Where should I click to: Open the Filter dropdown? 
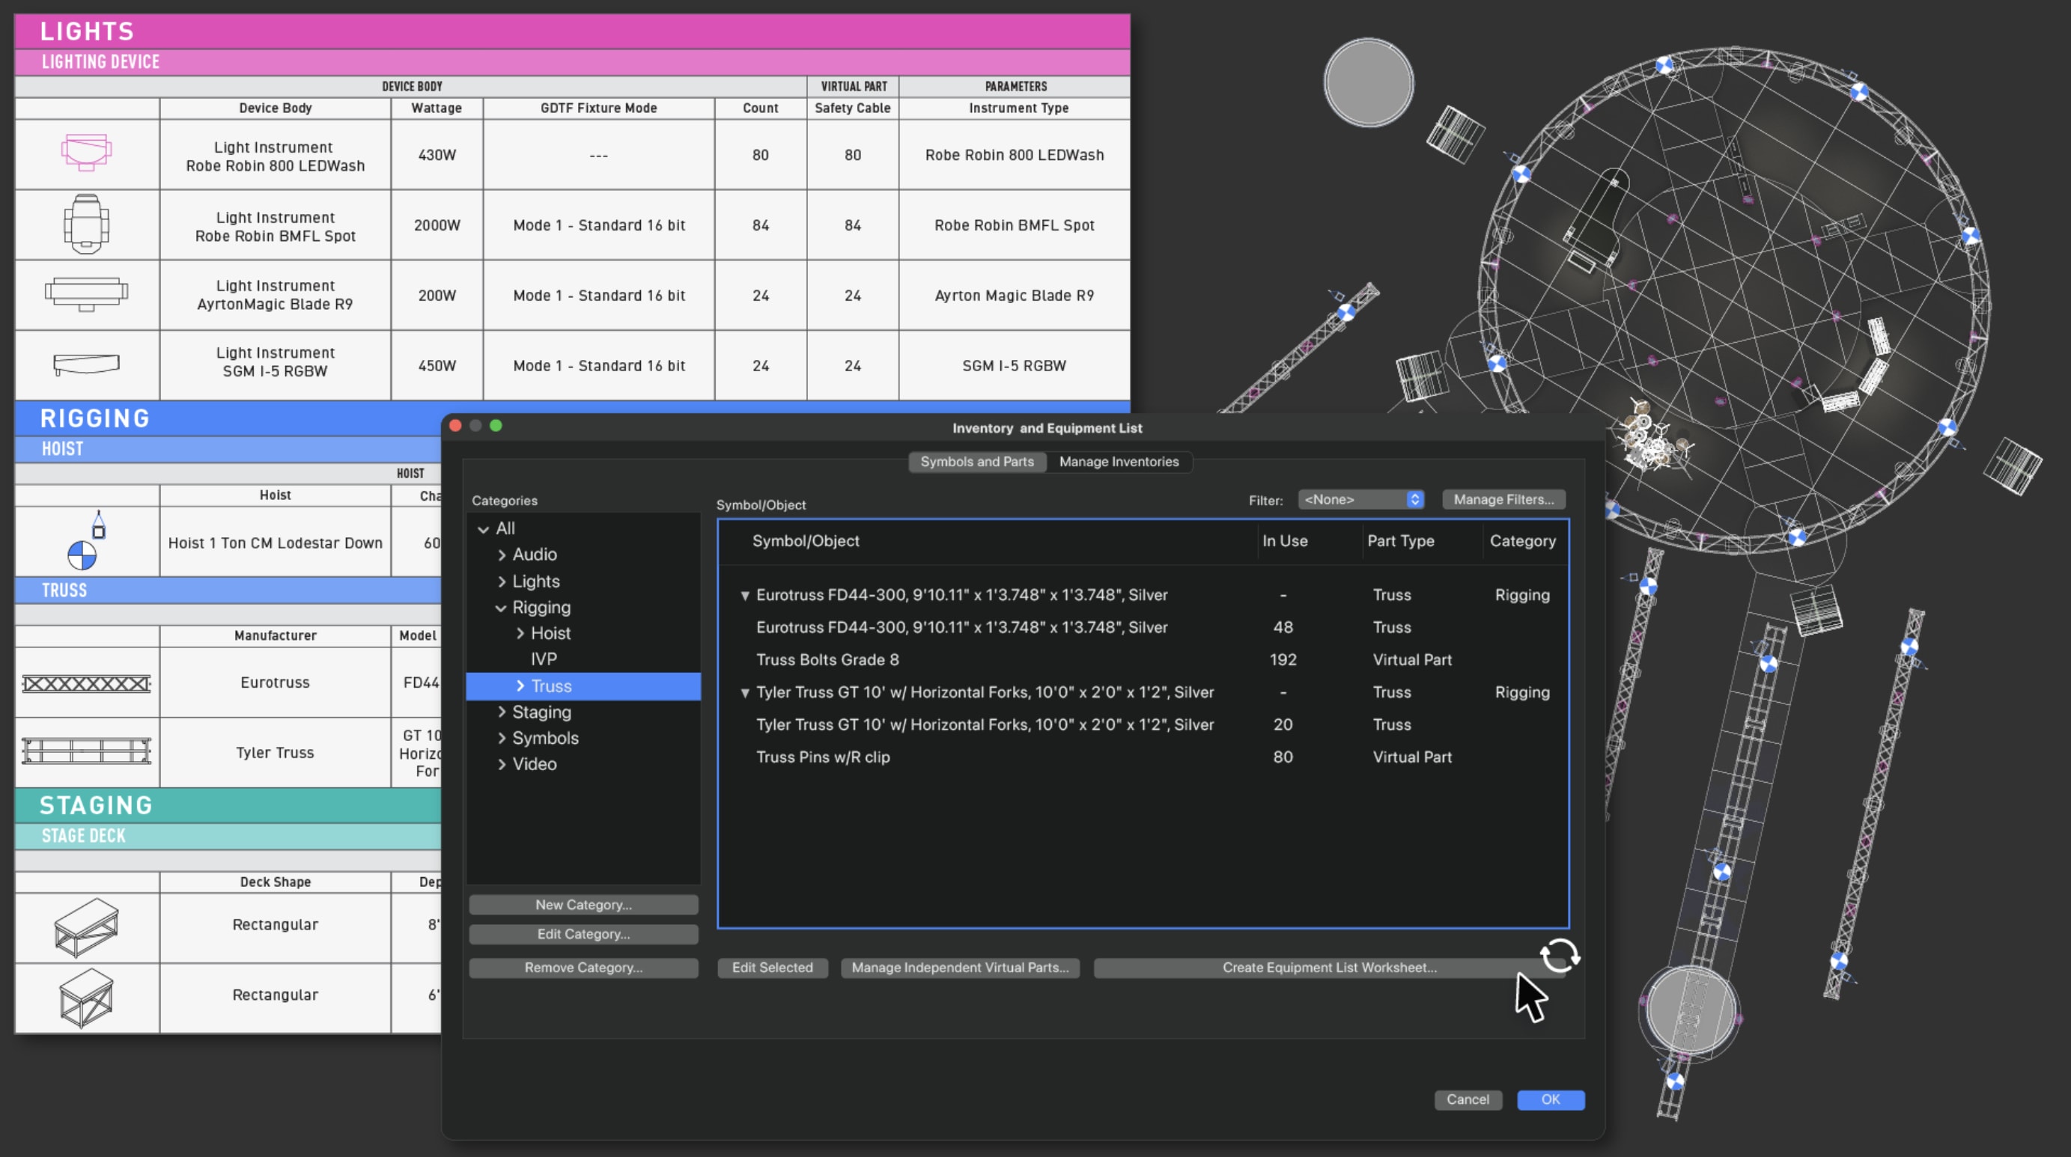tap(1361, 500)
